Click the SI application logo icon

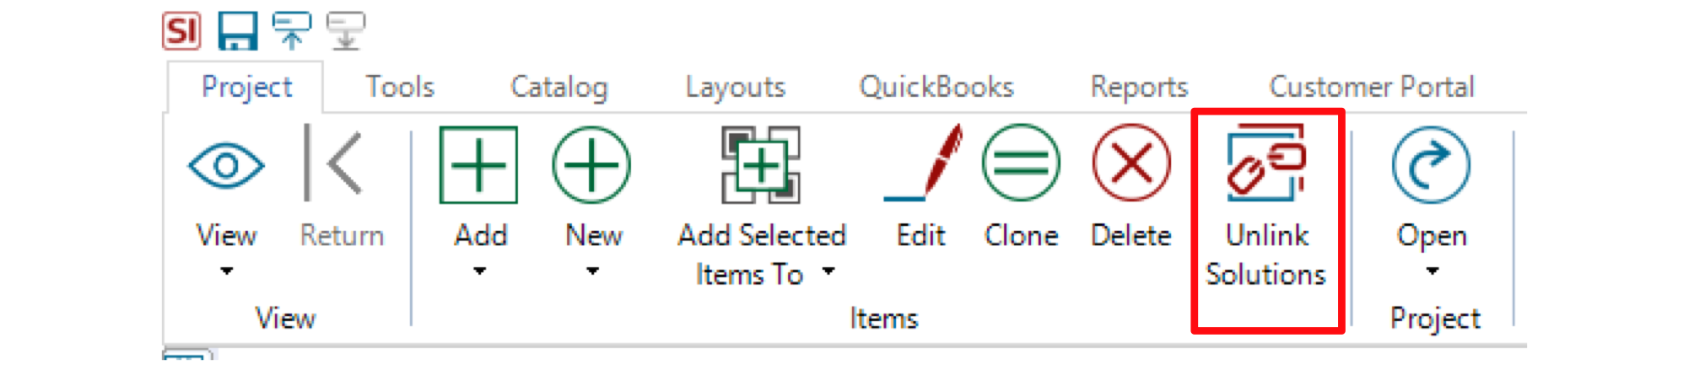181,31
